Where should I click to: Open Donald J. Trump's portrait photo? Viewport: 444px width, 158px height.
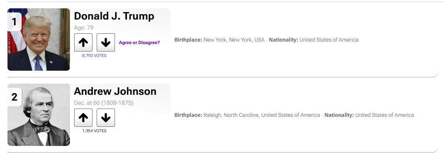pos(39,39)
